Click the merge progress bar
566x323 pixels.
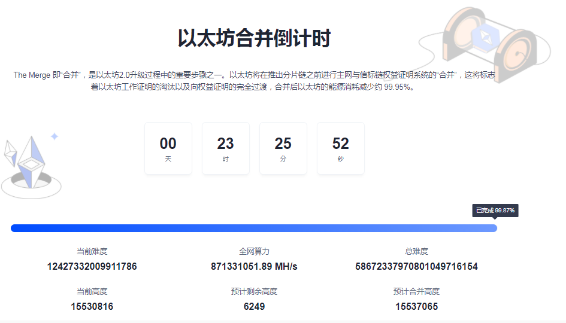254,228
